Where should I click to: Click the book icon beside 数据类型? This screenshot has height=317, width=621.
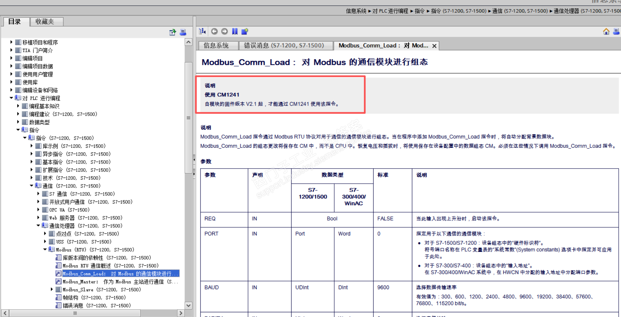(x=25, y=122)
